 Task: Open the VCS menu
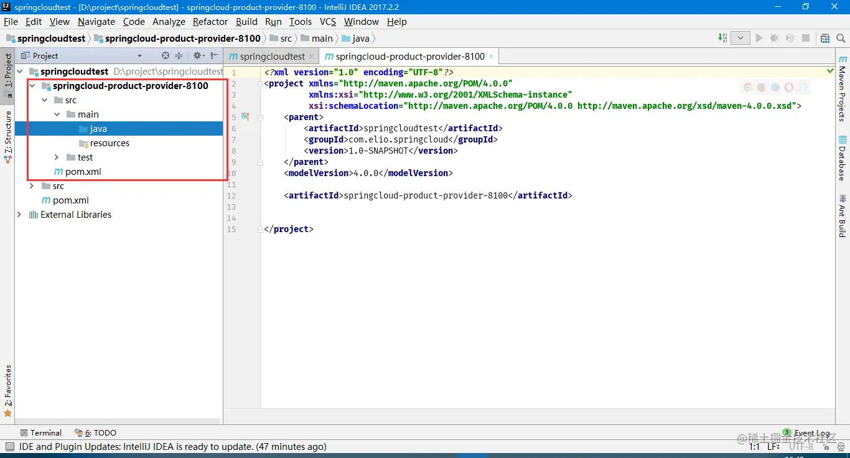[x=328, y=21]
